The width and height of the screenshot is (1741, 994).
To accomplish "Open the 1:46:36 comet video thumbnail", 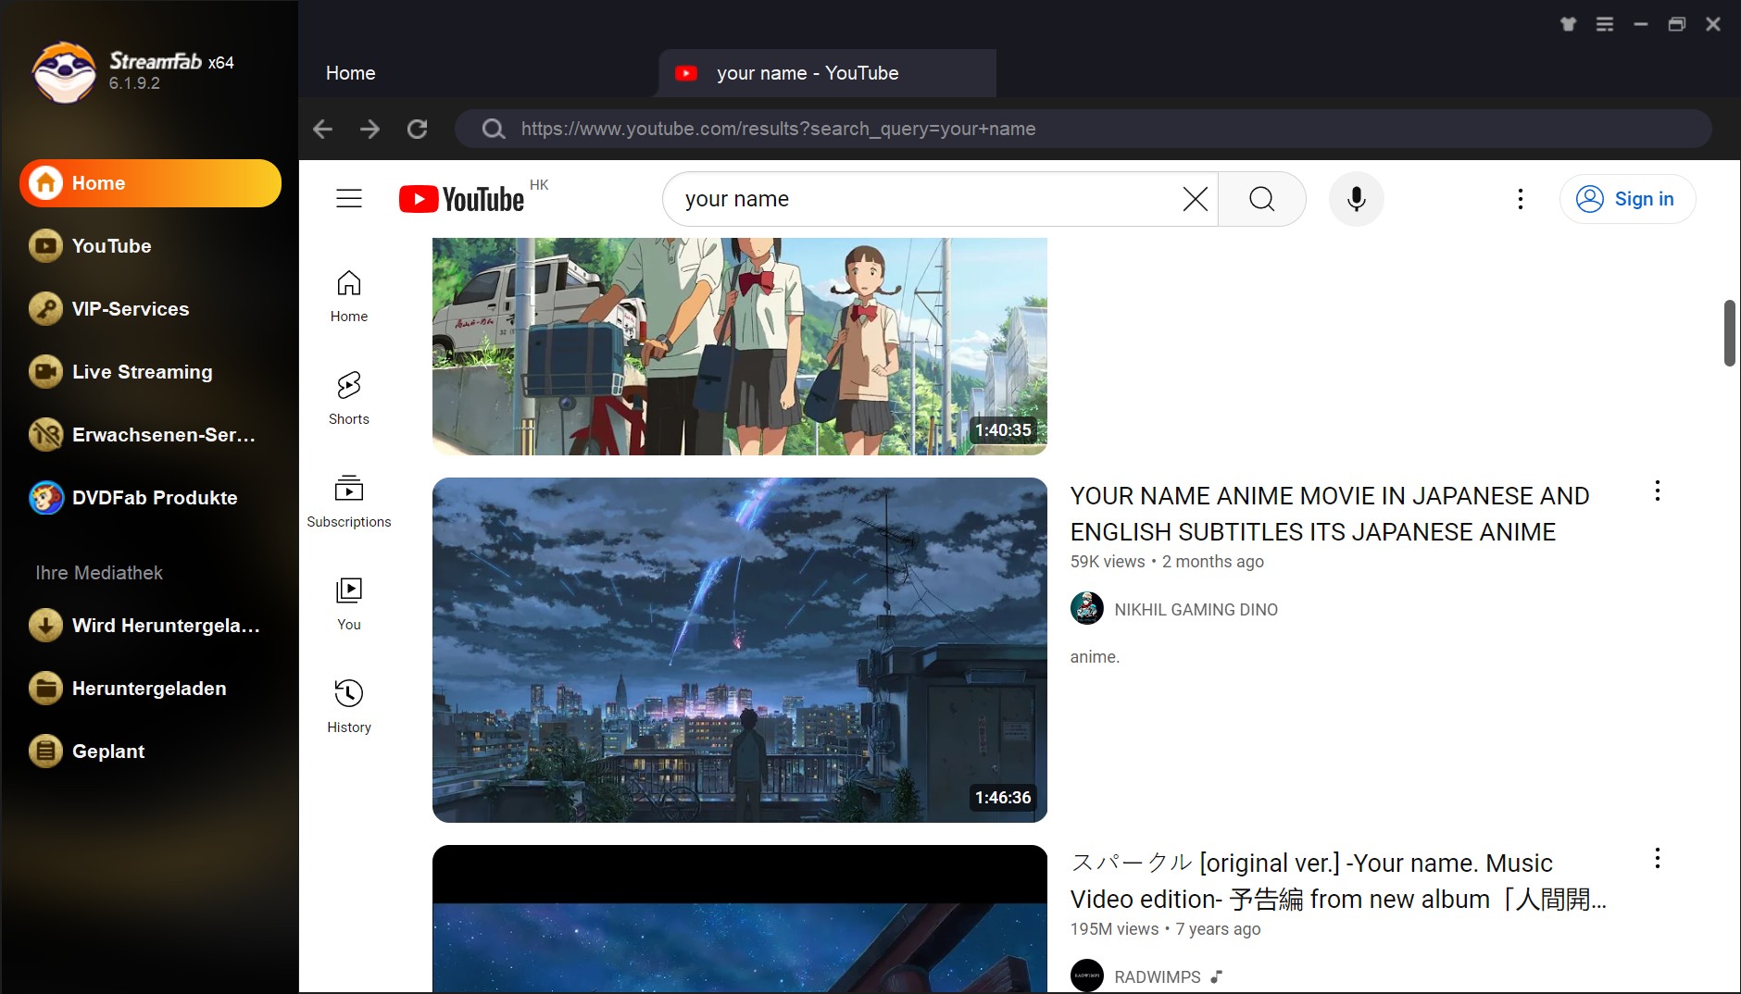I will 740,650.
